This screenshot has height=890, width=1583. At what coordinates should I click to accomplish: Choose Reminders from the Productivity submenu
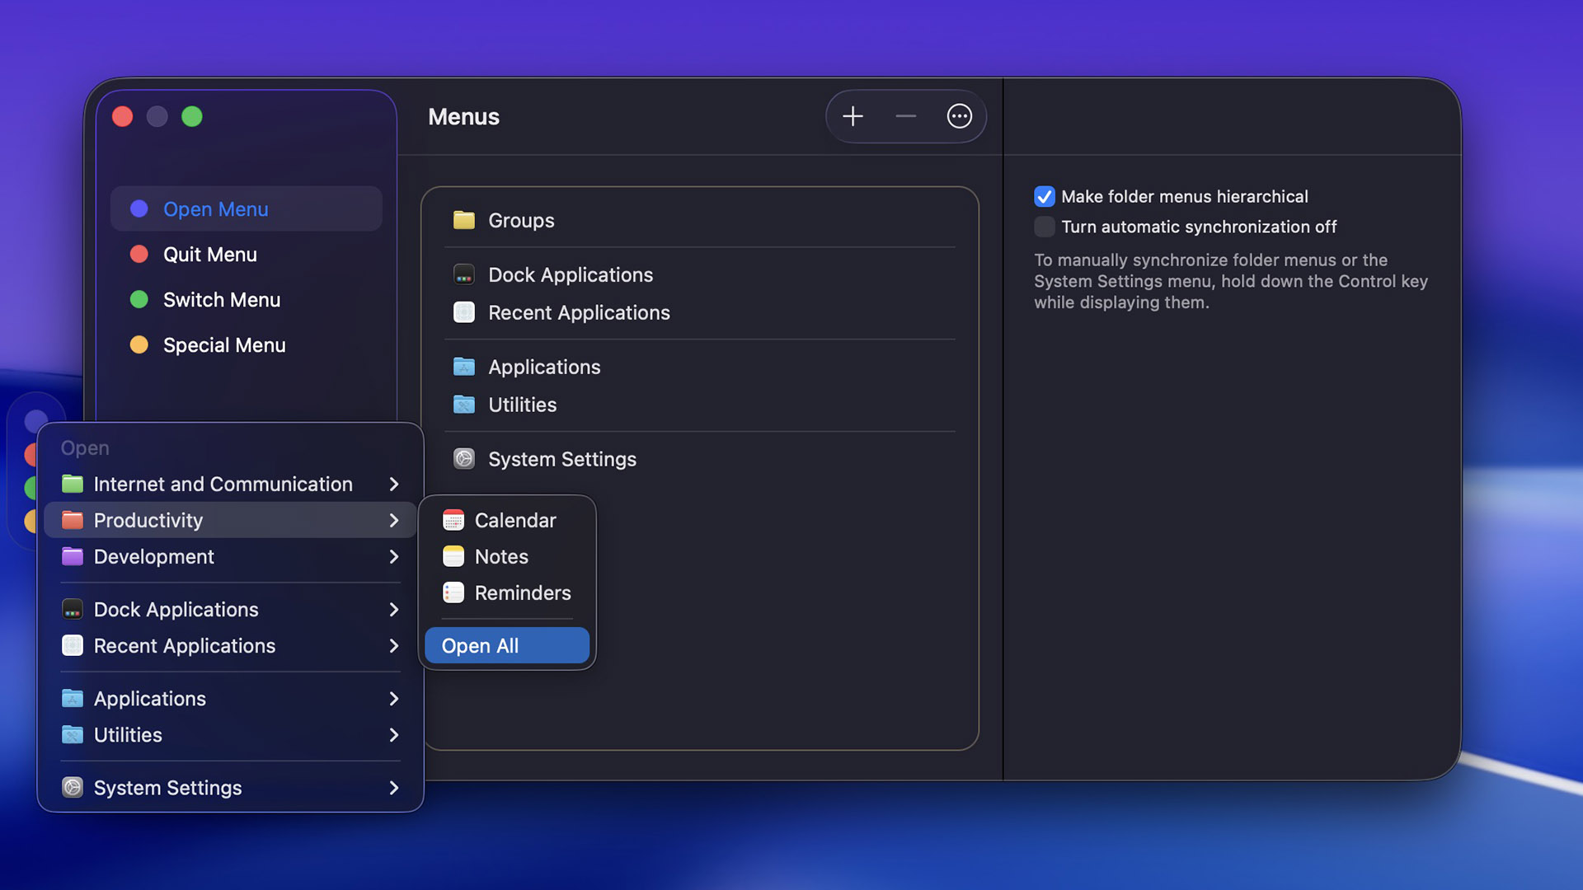tap(507, 593)
